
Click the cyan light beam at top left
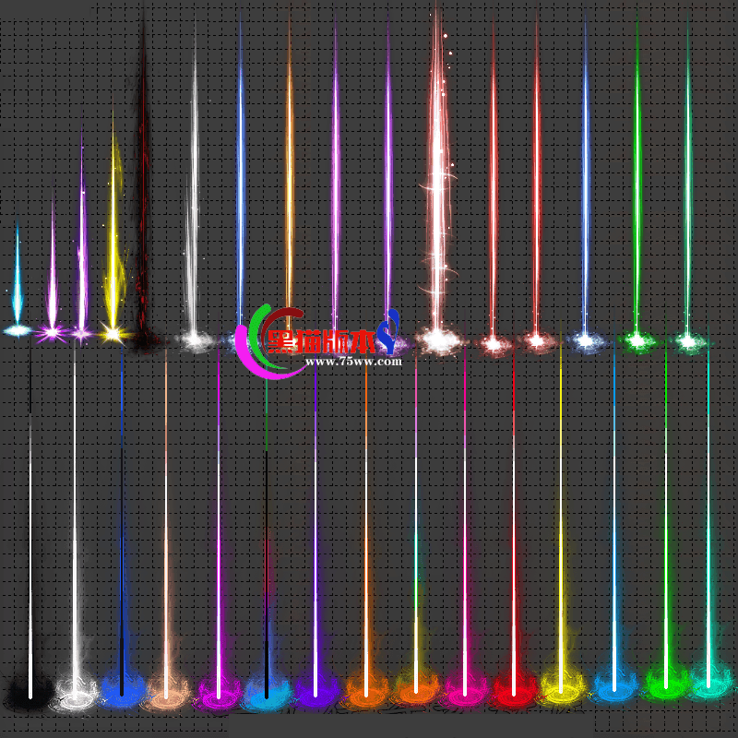(17, 277)
